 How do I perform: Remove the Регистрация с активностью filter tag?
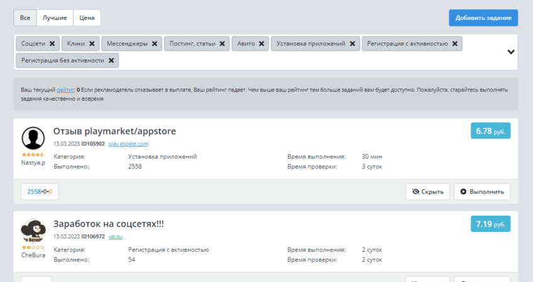[454, 44]
